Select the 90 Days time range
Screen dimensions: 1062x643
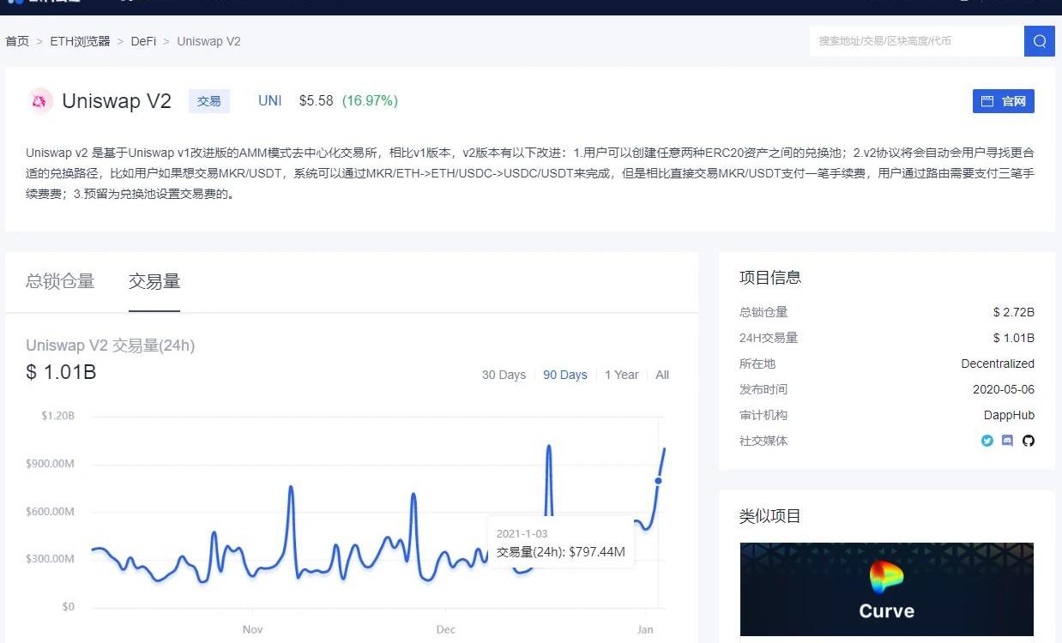click(x=565, y=375)
